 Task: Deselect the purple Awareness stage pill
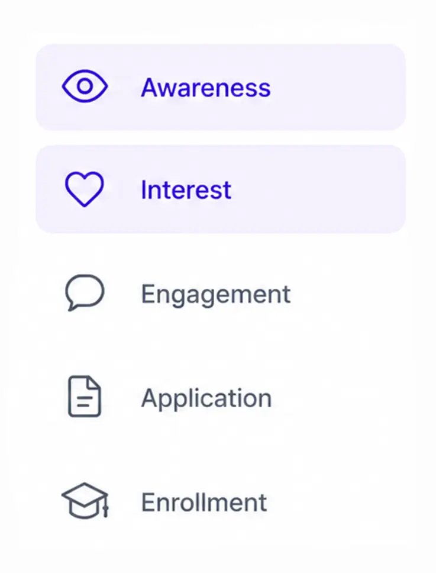[x=221, y=88]
